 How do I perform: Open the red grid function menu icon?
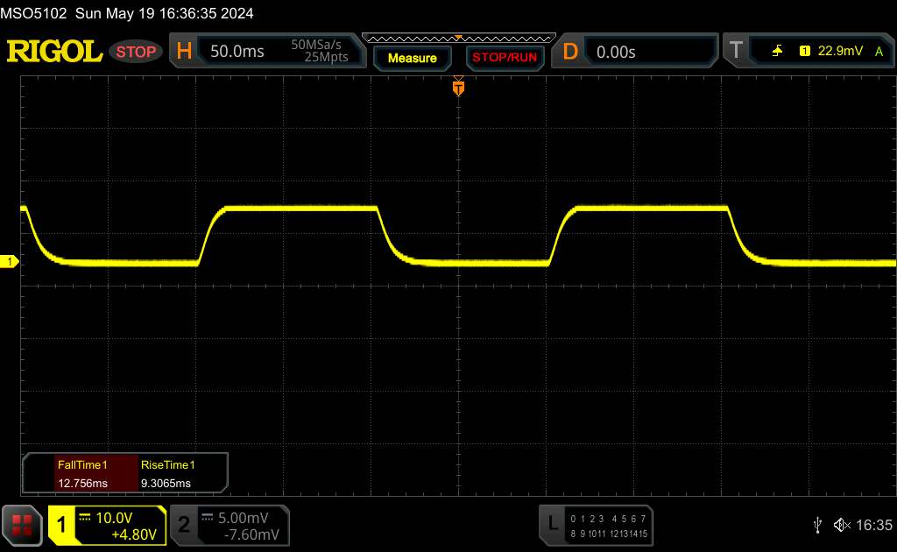pyautogui.click(x=22, y=525)
